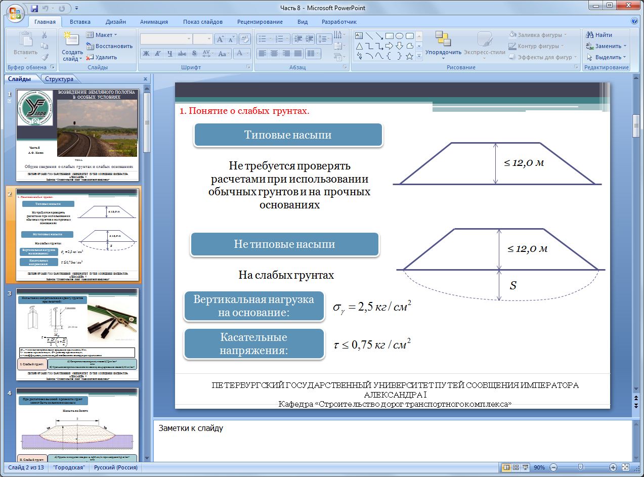
Task: Click the "Городская" theme name
Action: [x=69, y=467]
